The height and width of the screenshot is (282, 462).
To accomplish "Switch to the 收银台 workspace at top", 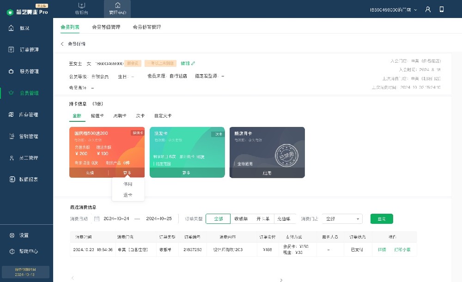I will point(82,9).
